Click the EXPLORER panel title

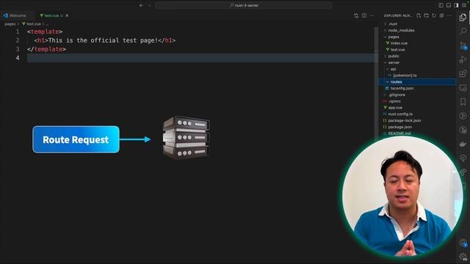398,15
